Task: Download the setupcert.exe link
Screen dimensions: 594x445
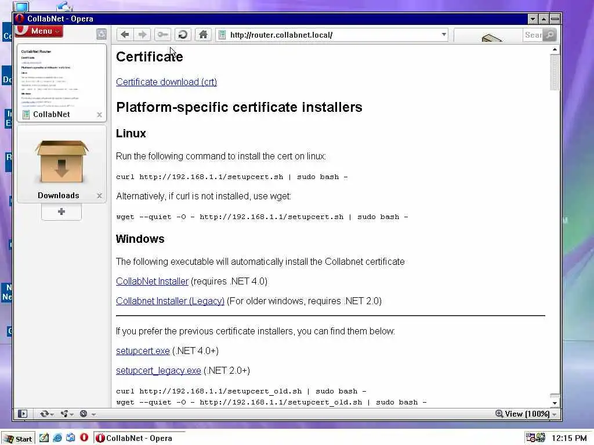Action: 143,351
